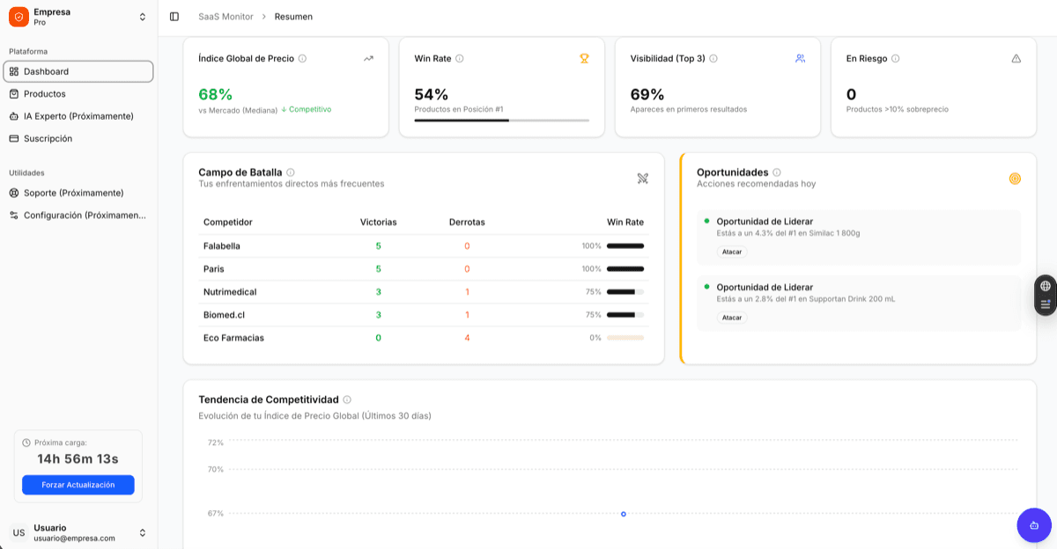
Task: Click the data point on the Tendencia chart
Action: click(x=623, y=514)
